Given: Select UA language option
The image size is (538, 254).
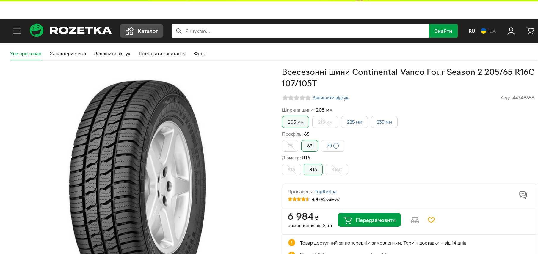Looking at the screenshot, I should click(x=489, y=31).
